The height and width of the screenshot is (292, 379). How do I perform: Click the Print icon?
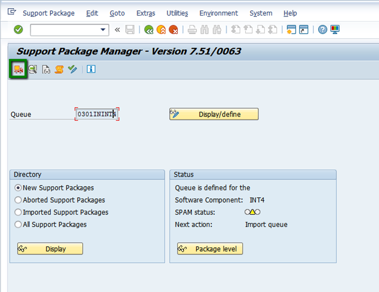click(192, 30)
